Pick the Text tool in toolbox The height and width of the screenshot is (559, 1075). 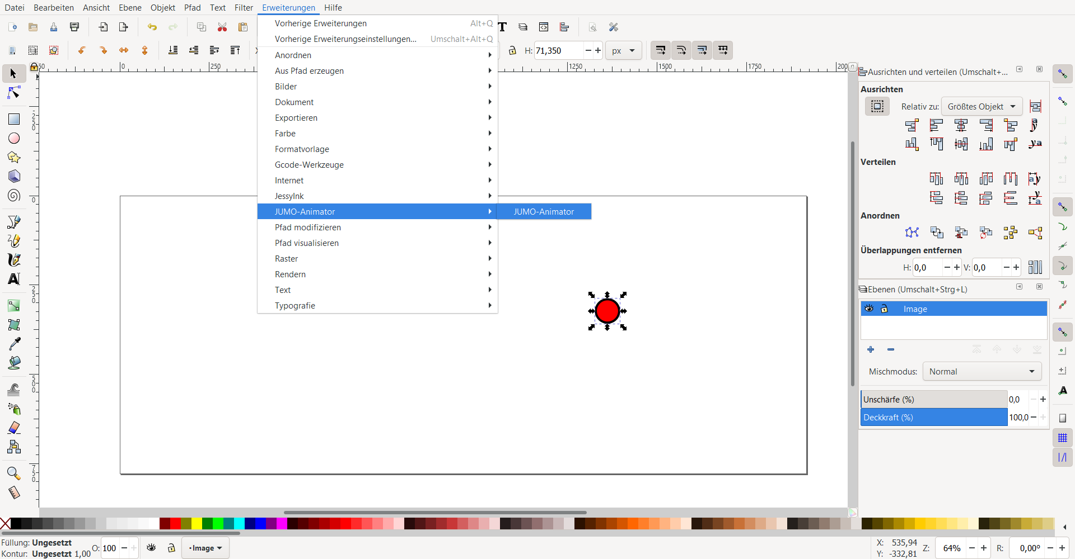[x=14, y=278]
